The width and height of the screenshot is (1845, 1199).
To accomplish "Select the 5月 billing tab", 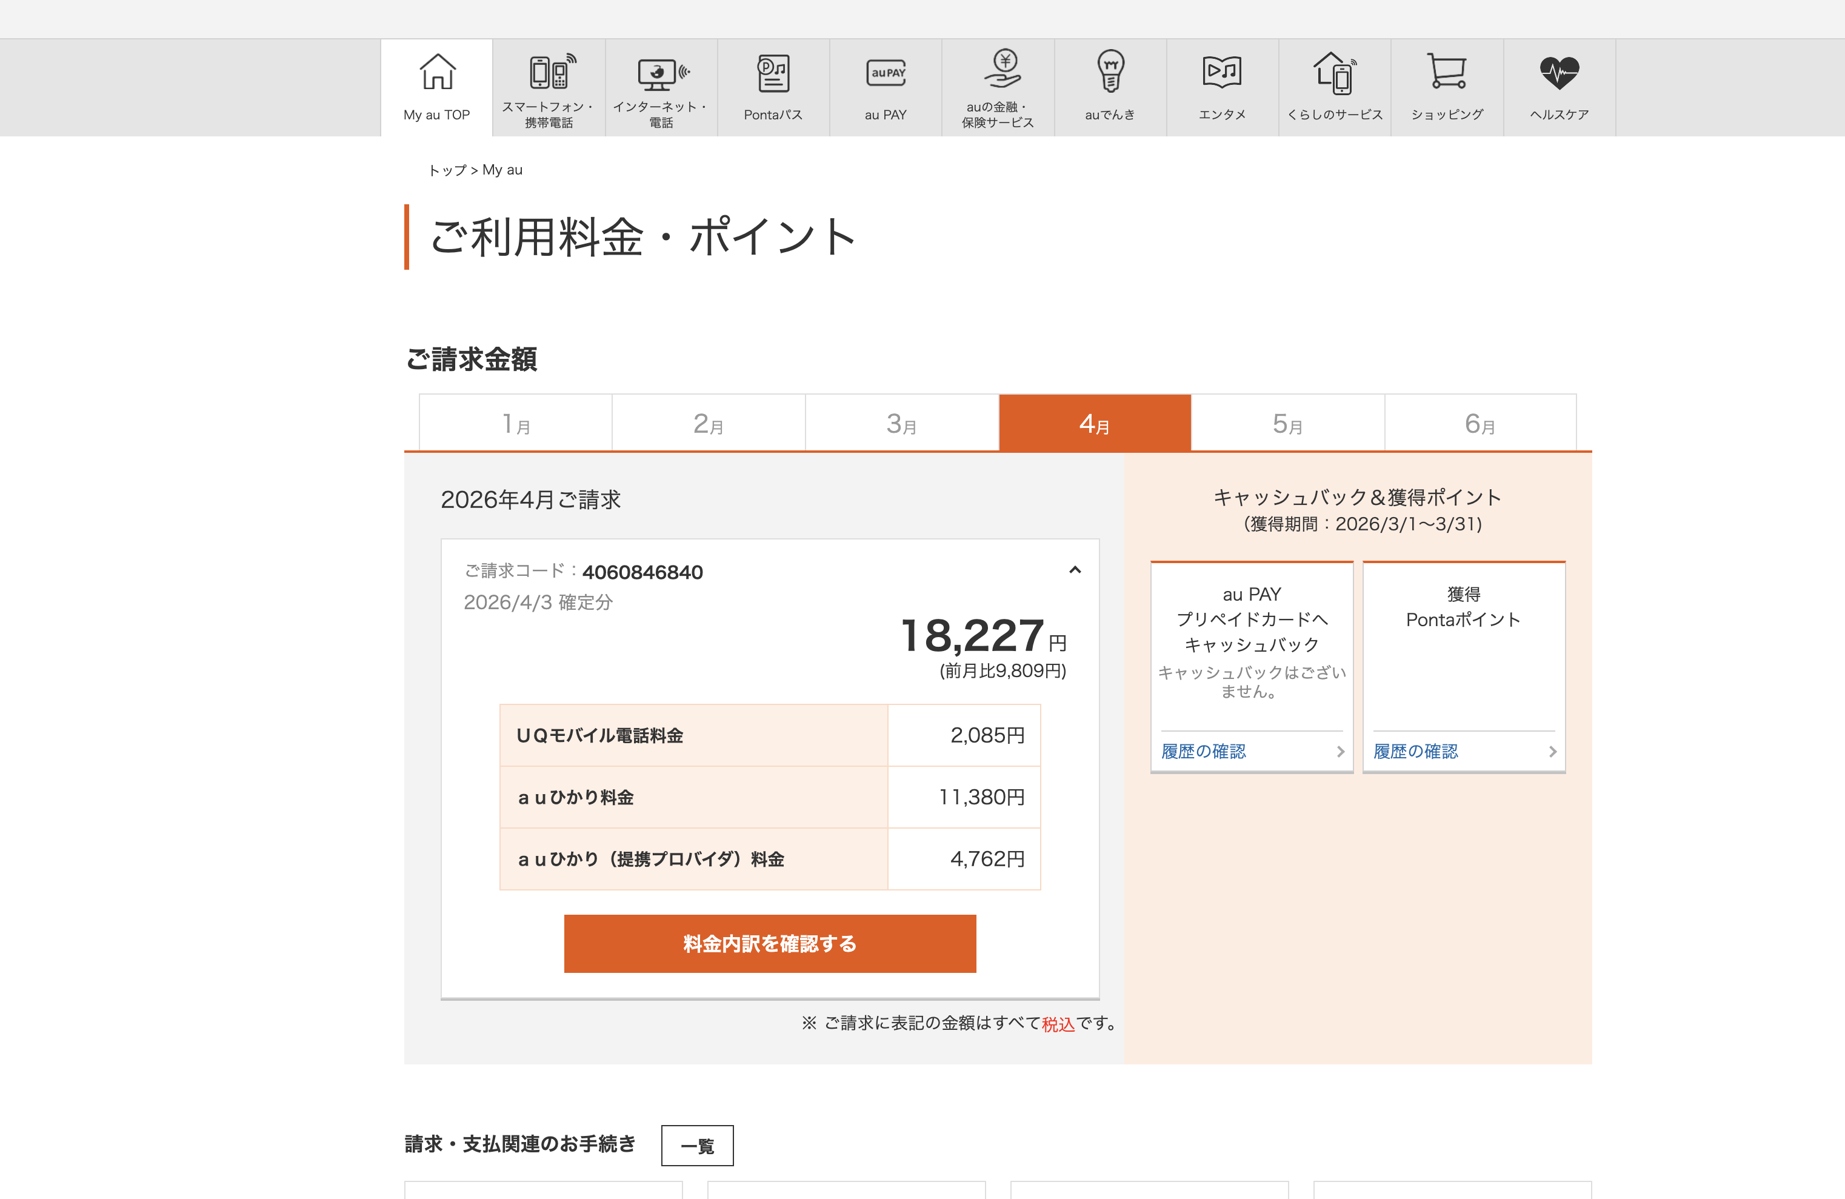I will coord(1287,423).
